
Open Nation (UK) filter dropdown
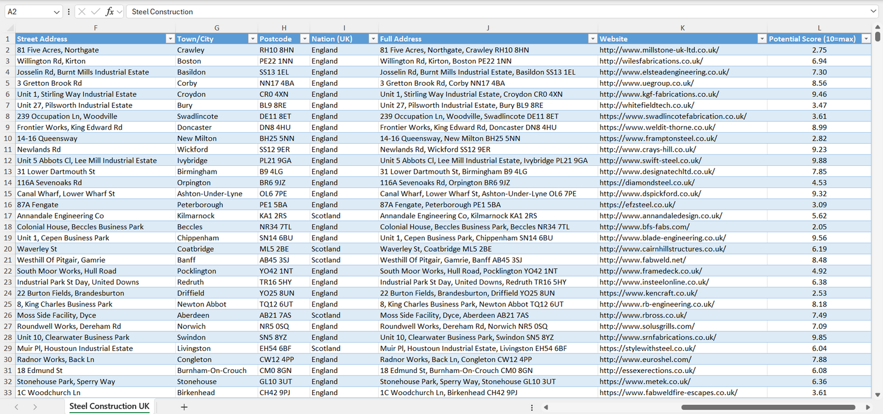(x=373, y=39)
